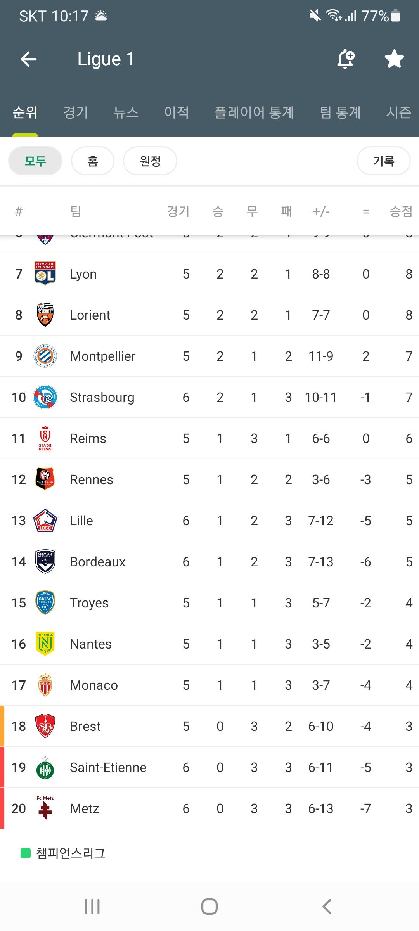Select the Montpellier team badge
This screenshot has height=931, width=419.
pyautogui.click(x=45, y=356)
